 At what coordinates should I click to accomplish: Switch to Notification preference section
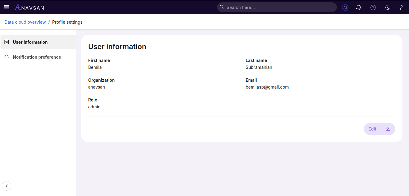point(37,57)
